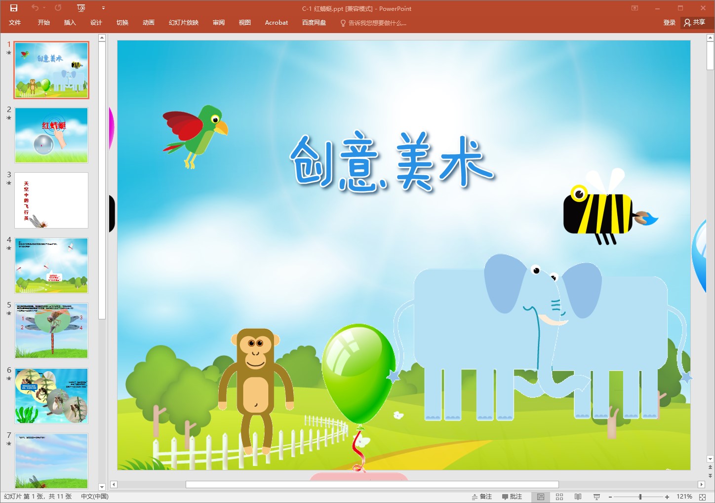The image size is (715, 503).
Task: Click the zoom in plus button
Action: (x=667, y=497)
